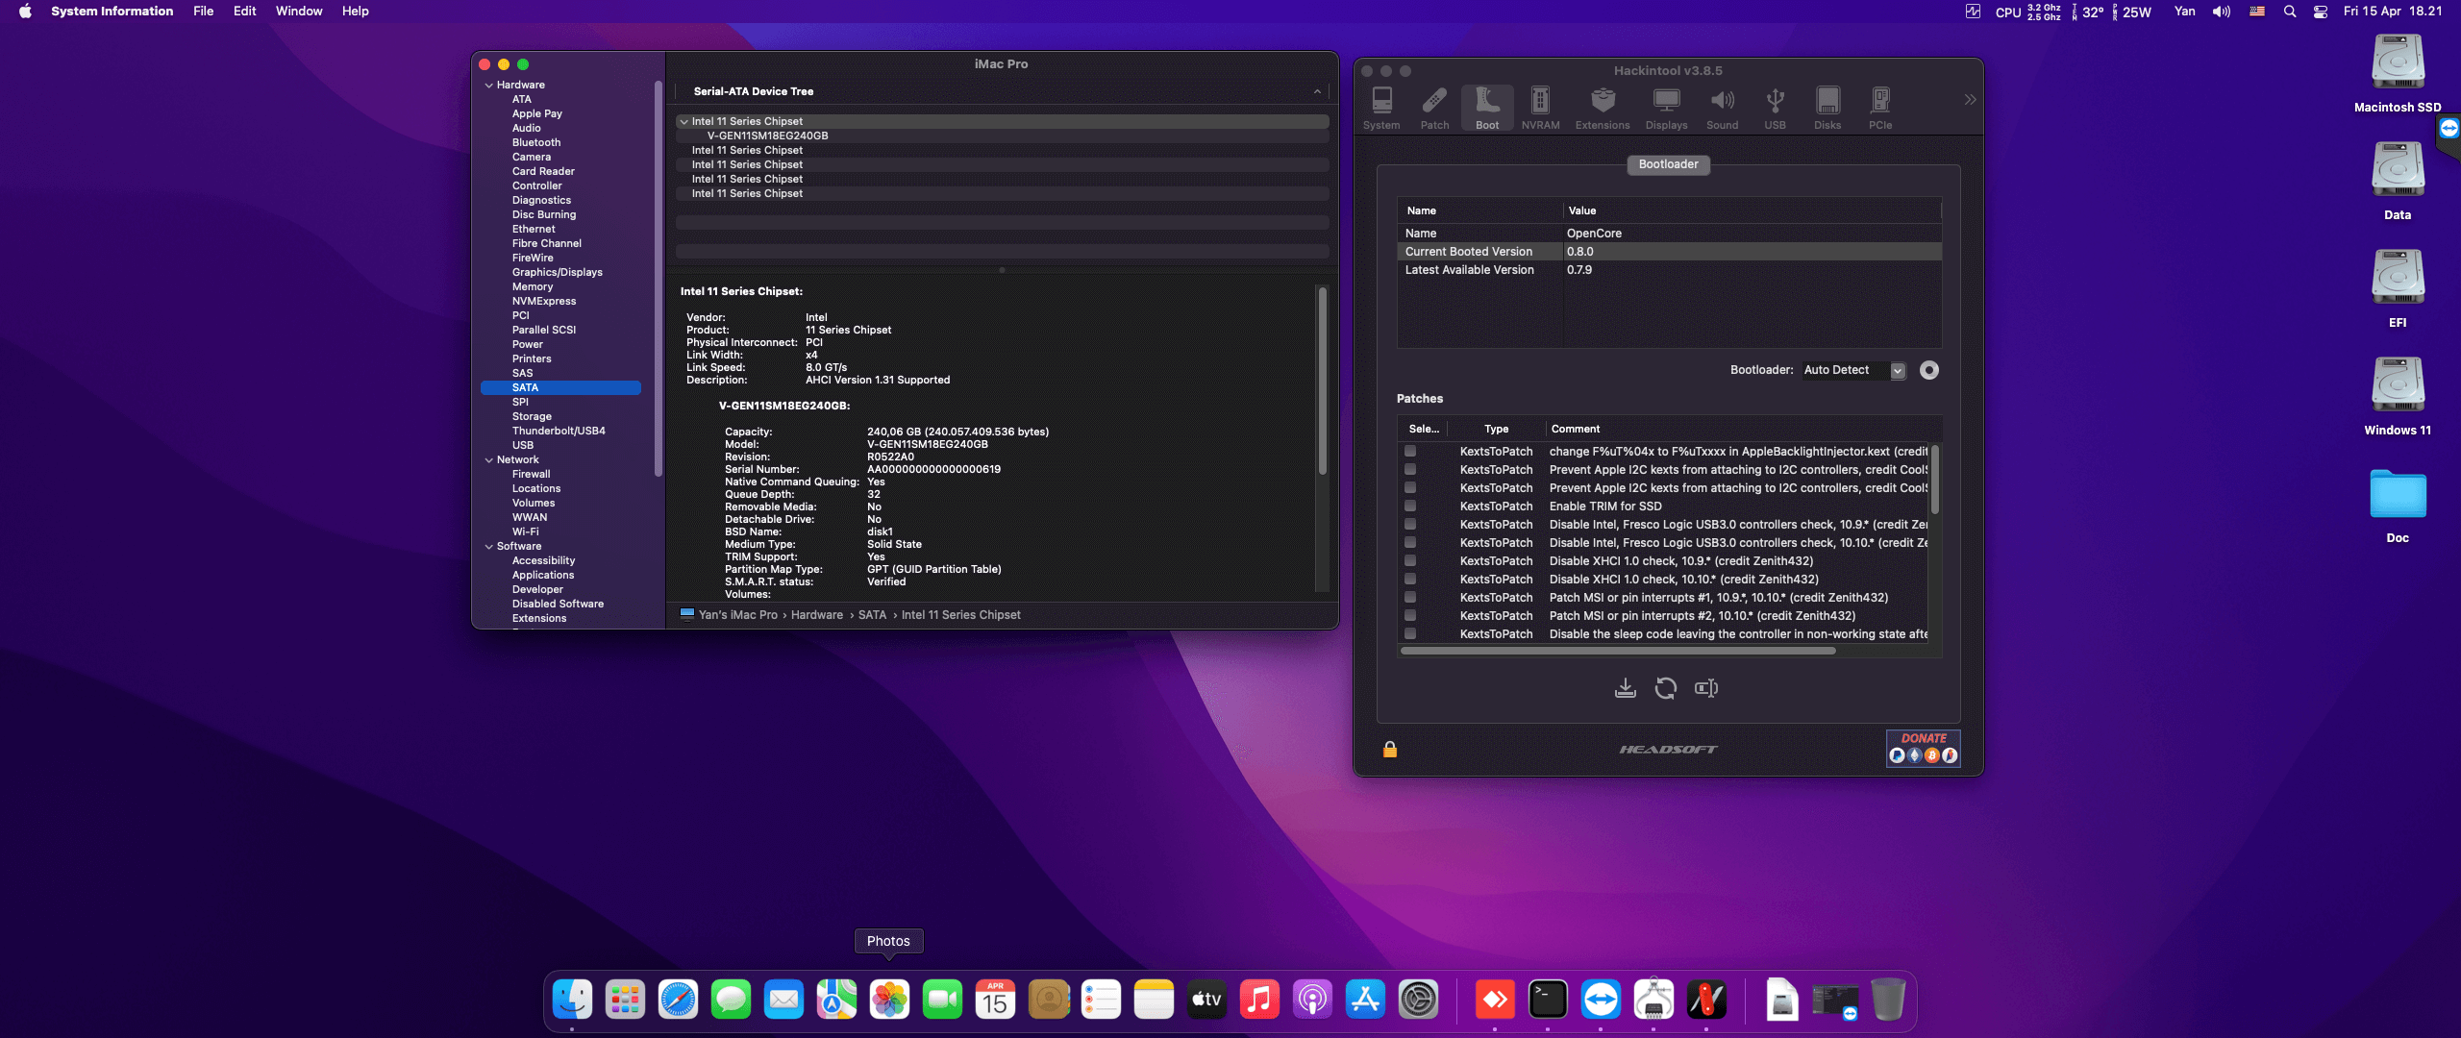Open the Macintosh SSD desktop drive
Image resolution: width=2461 pixels, height=1038 pixels.
pos(2398,74)
